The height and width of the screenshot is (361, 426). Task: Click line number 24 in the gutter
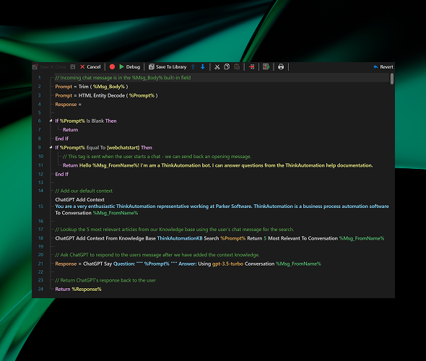point(40,289)
